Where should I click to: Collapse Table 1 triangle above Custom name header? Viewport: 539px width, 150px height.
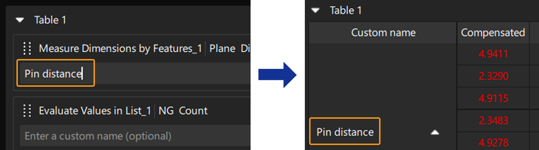click(315, 11)
